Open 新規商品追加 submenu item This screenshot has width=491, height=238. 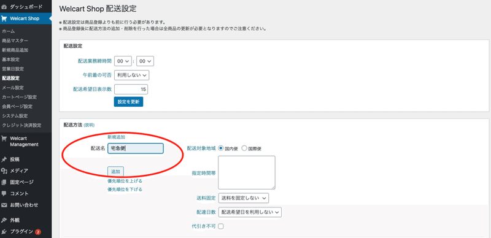click(15, 50)
